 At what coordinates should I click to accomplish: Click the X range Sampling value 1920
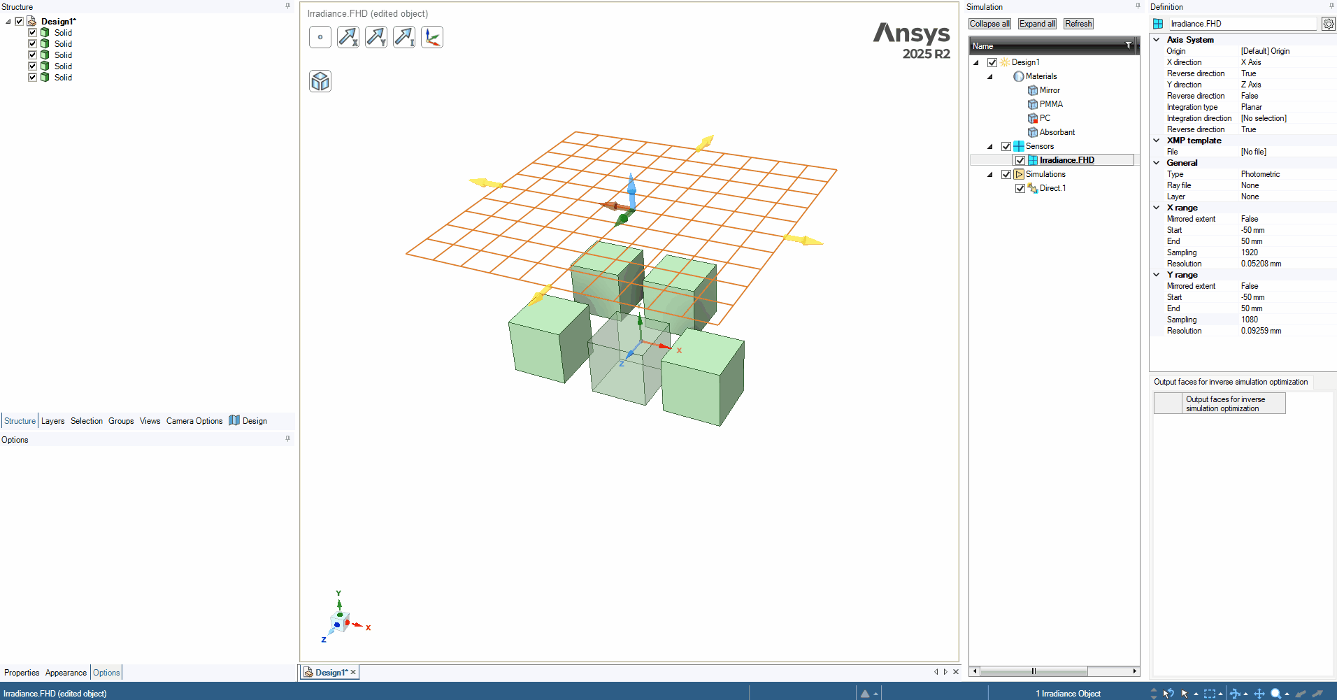click(x=1250, y=252)
